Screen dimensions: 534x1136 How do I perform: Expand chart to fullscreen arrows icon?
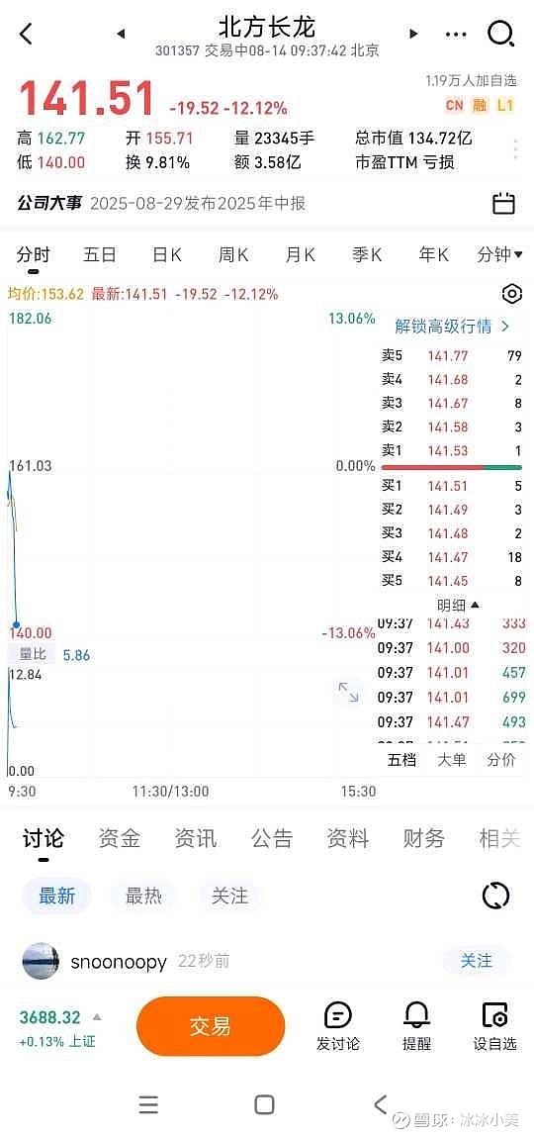[x=349, y=692]
